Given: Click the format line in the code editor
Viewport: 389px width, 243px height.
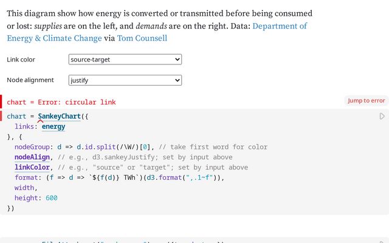Looking at the screenshot, I should [122, 178].
